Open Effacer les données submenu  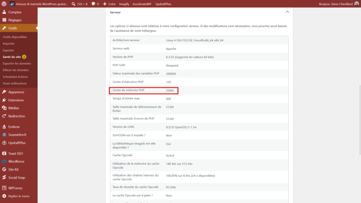coord(16,70)
